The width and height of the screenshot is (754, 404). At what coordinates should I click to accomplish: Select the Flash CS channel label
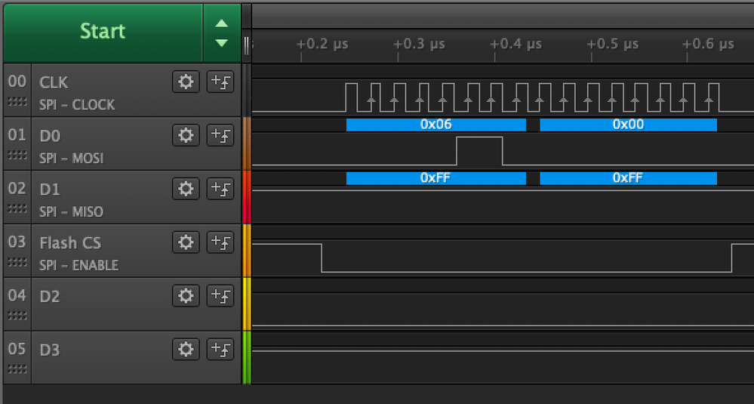coord(70,243)
